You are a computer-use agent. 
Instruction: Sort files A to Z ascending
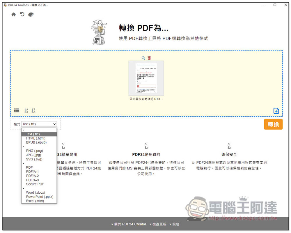tap(26, 111)
